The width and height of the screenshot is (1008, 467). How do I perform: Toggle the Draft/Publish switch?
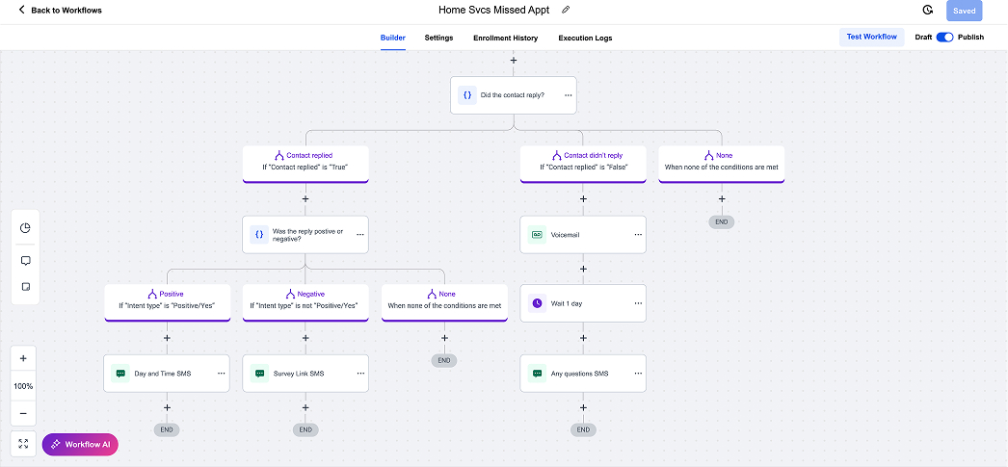coord(944,38)
